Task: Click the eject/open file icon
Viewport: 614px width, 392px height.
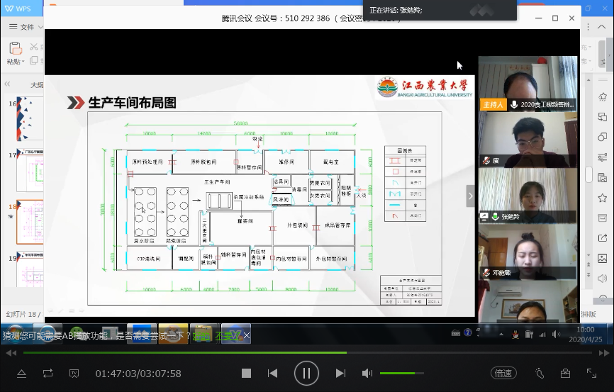Action: click(x=21, y=373)
